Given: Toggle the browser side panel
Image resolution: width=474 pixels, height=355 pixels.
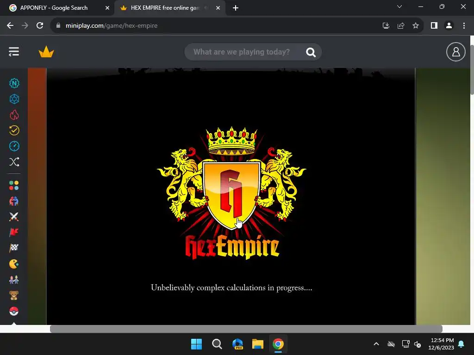Looking at the screenshot, I should 434,26.
